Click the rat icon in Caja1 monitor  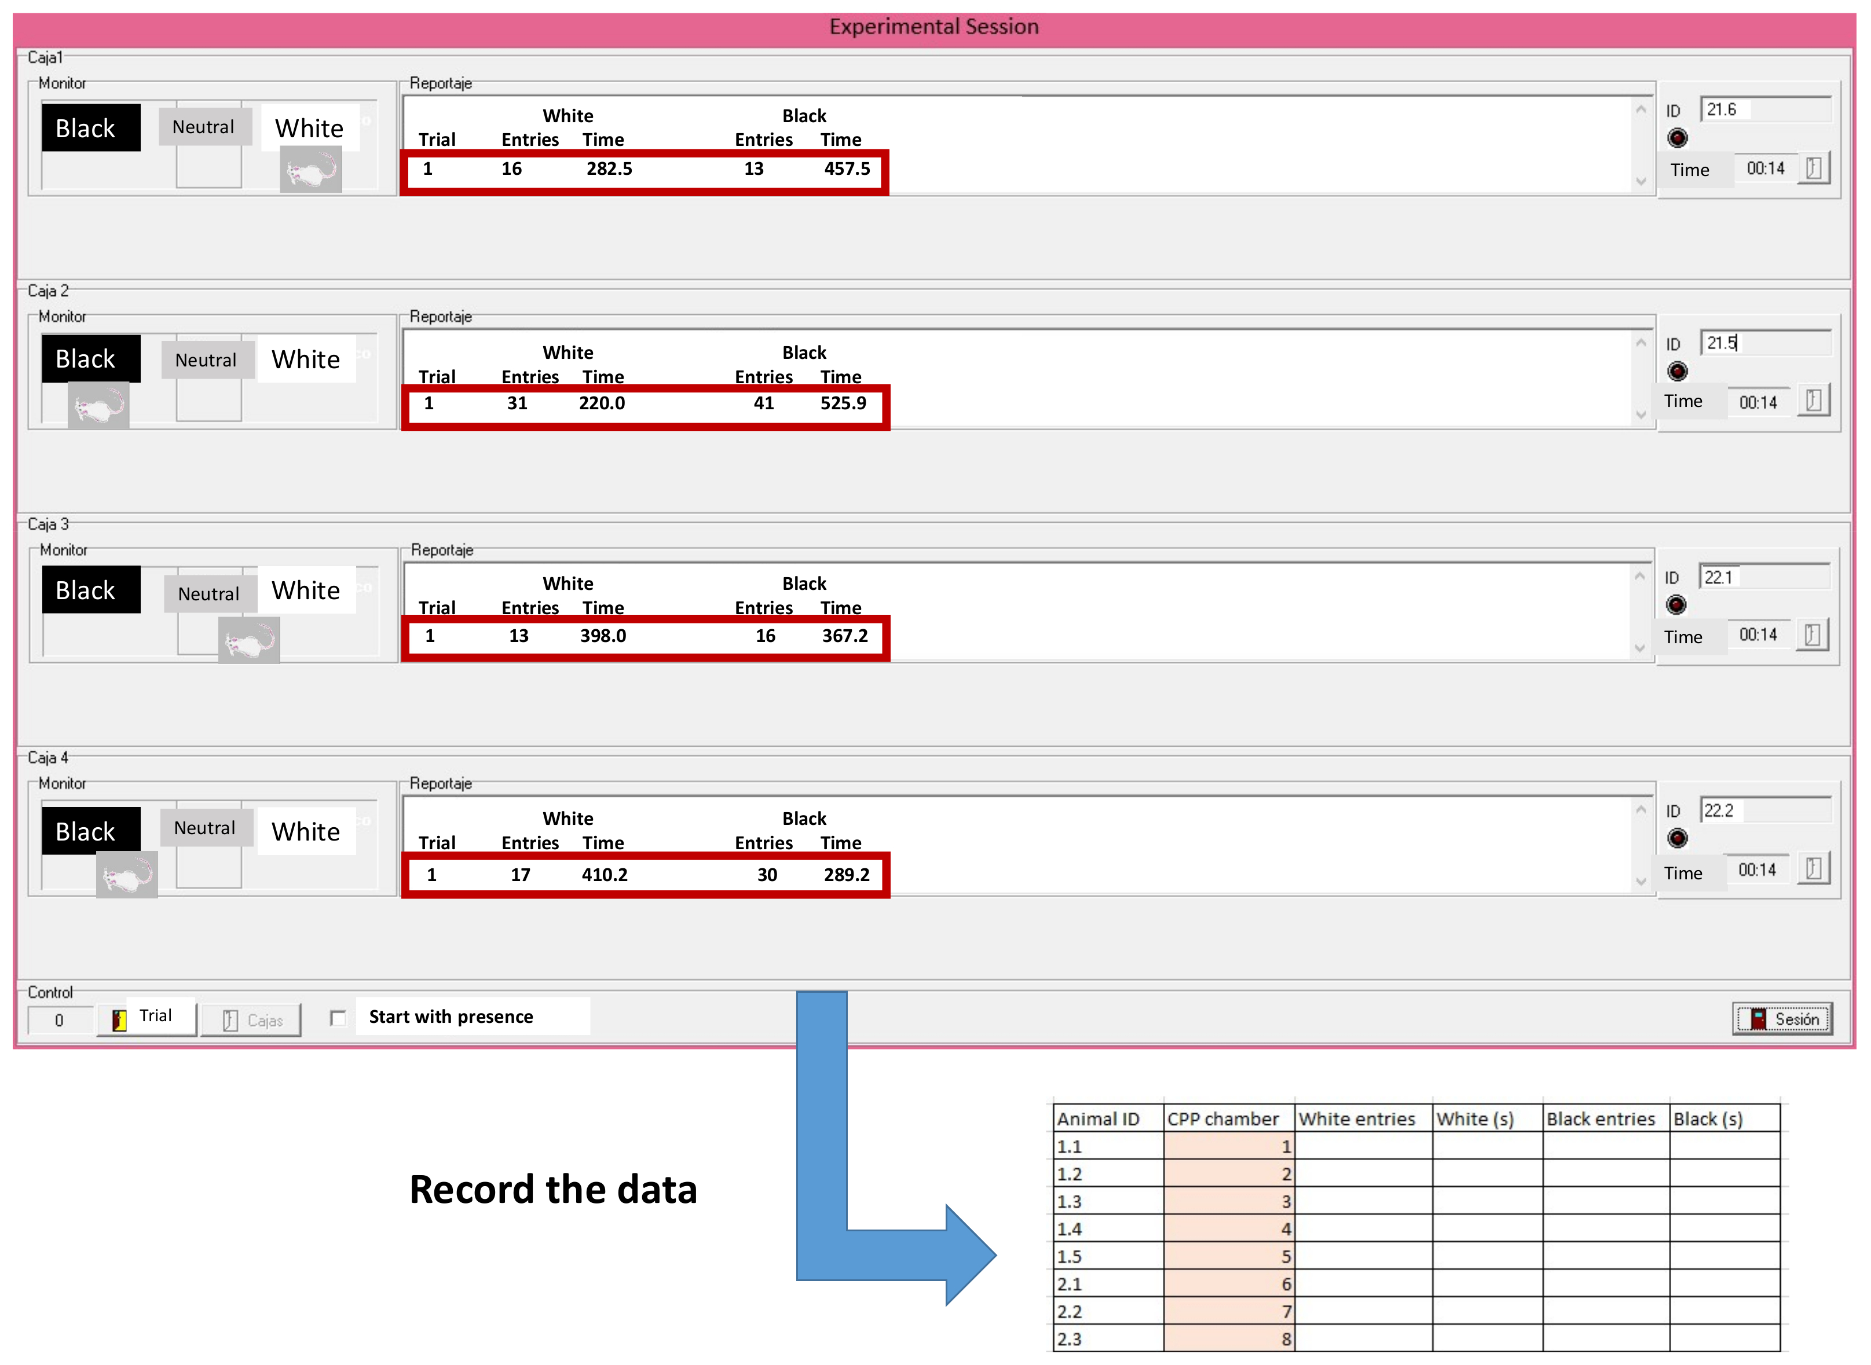pyautogui.click(x=310, y=170)
